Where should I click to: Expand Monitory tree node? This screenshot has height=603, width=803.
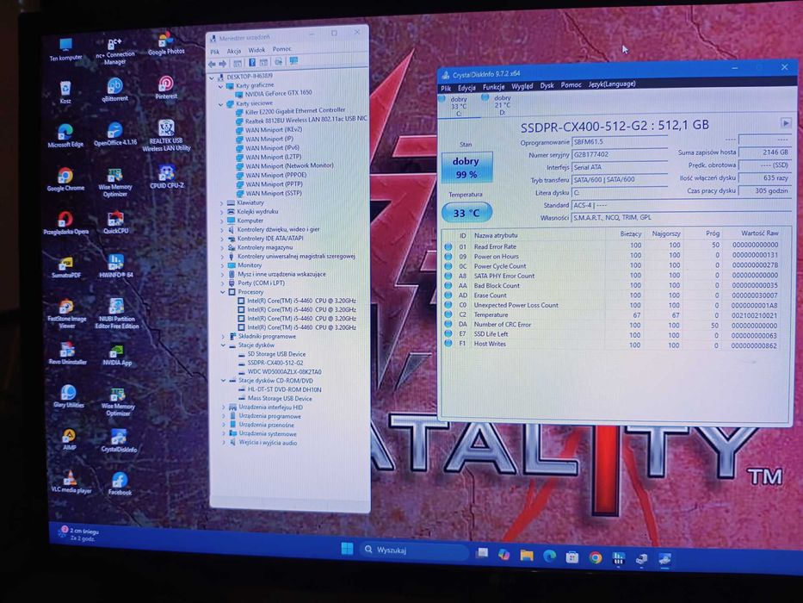222,265
